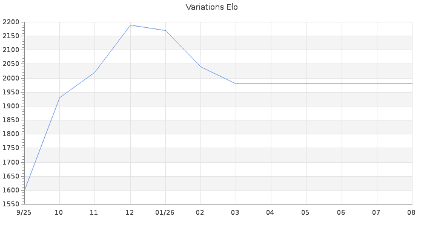Click the 9/25 x-axis label

pos(24,213)
